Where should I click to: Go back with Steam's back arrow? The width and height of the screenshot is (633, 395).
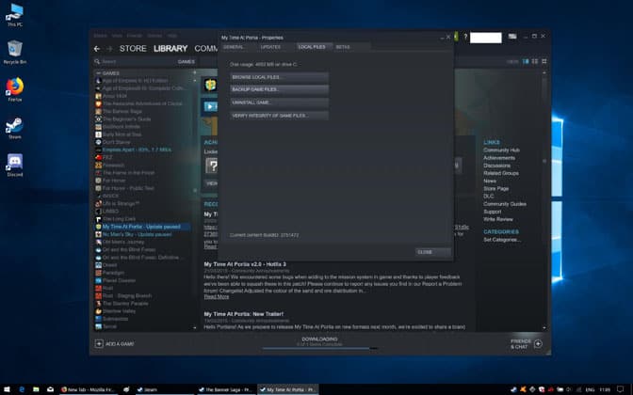pyautogui.click(x=97, y=49)
